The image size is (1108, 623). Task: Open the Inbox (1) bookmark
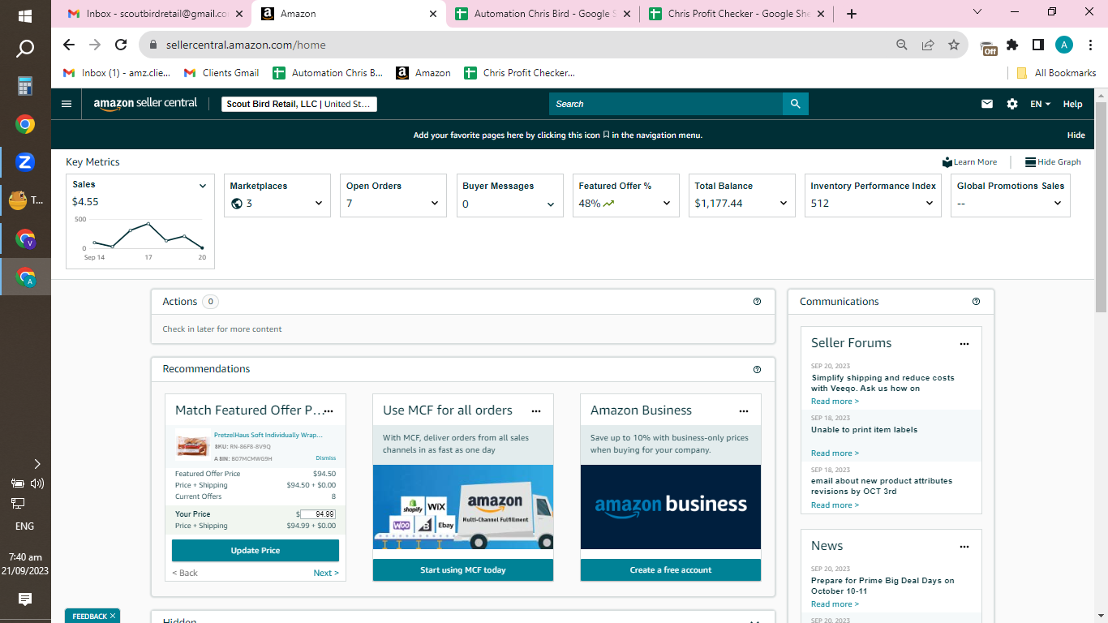click(x=117, y=73)
